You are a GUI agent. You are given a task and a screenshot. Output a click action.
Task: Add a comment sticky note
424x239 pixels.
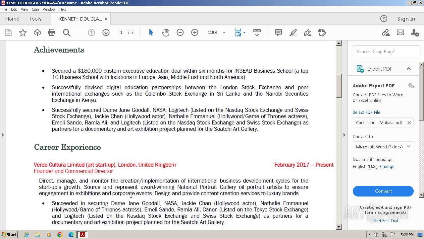pyautogui.click(x=279, y=33)
